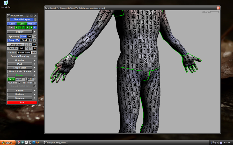Click the Update button
The width and height of the screenshot is (233, 145).
click(32, 24)
